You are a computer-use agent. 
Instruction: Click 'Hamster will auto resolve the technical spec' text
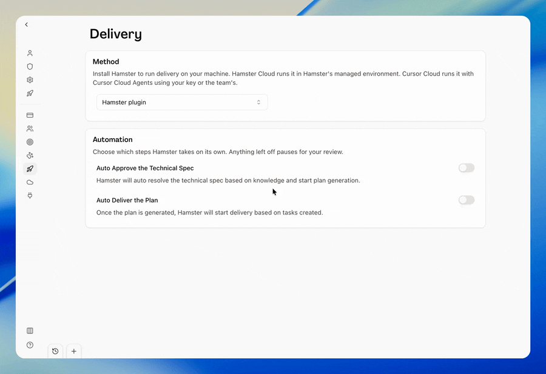pyautogui.click(x=228, y=180)
